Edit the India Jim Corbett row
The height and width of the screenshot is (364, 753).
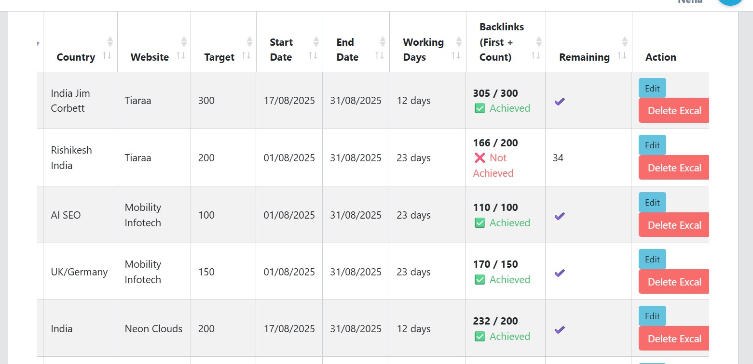point(652,88)
